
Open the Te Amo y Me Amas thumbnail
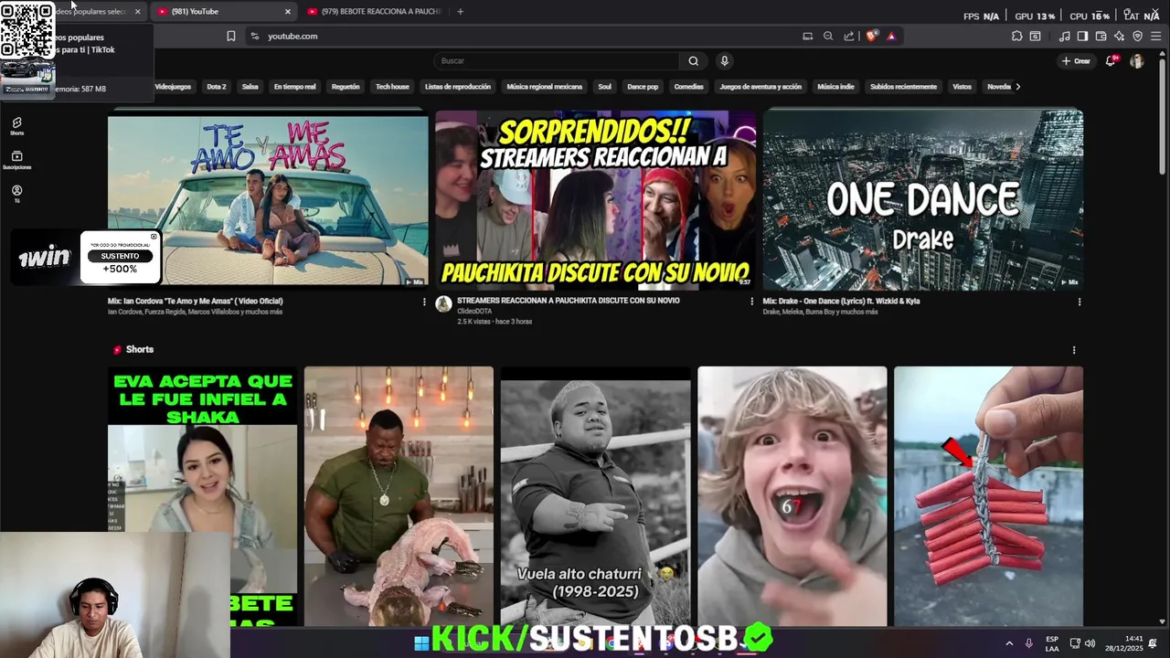click(268, 201)
